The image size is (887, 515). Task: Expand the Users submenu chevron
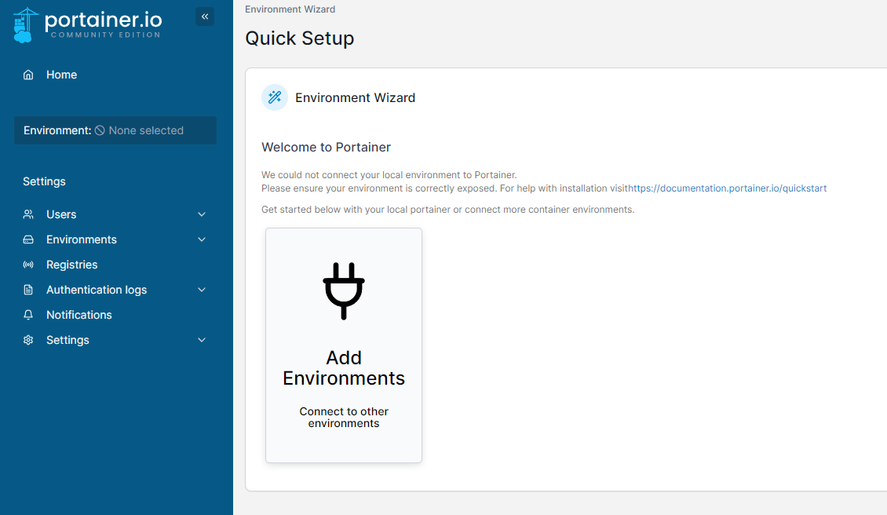202,214
